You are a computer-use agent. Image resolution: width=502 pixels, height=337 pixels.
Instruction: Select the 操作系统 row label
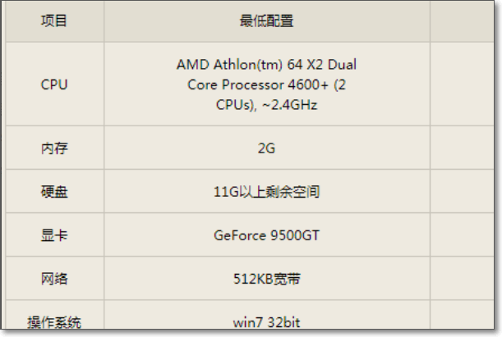coord(54,322)
